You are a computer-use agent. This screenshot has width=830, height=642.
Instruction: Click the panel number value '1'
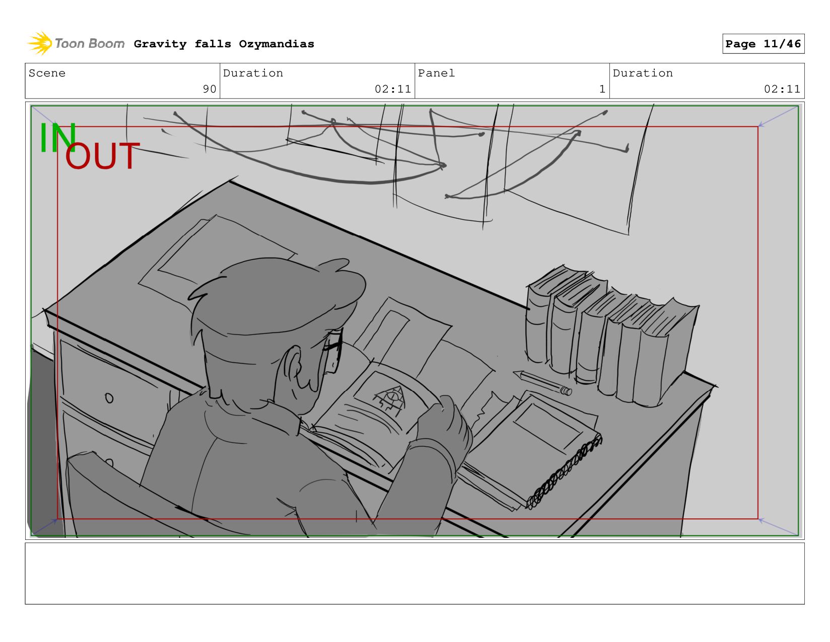coord(602,89)
